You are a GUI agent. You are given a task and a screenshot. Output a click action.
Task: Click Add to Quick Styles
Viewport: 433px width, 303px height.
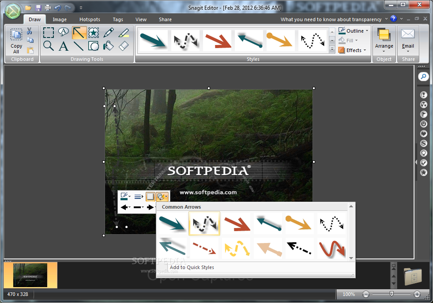coord(192,267)
